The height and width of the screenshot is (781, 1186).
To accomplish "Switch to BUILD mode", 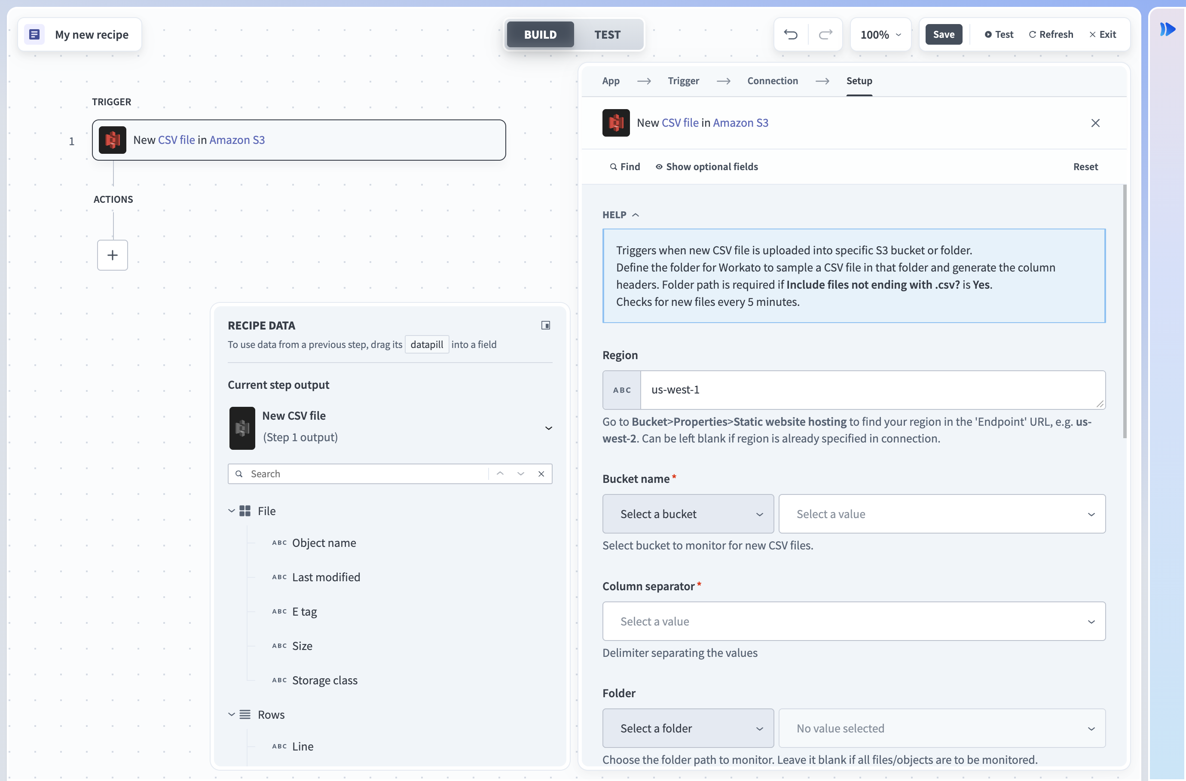I will [x=540, y=34].
